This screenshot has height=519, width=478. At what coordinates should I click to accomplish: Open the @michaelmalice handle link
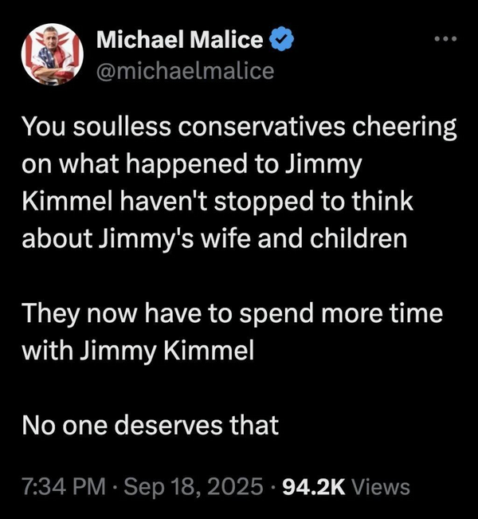(x=184, y=70)
